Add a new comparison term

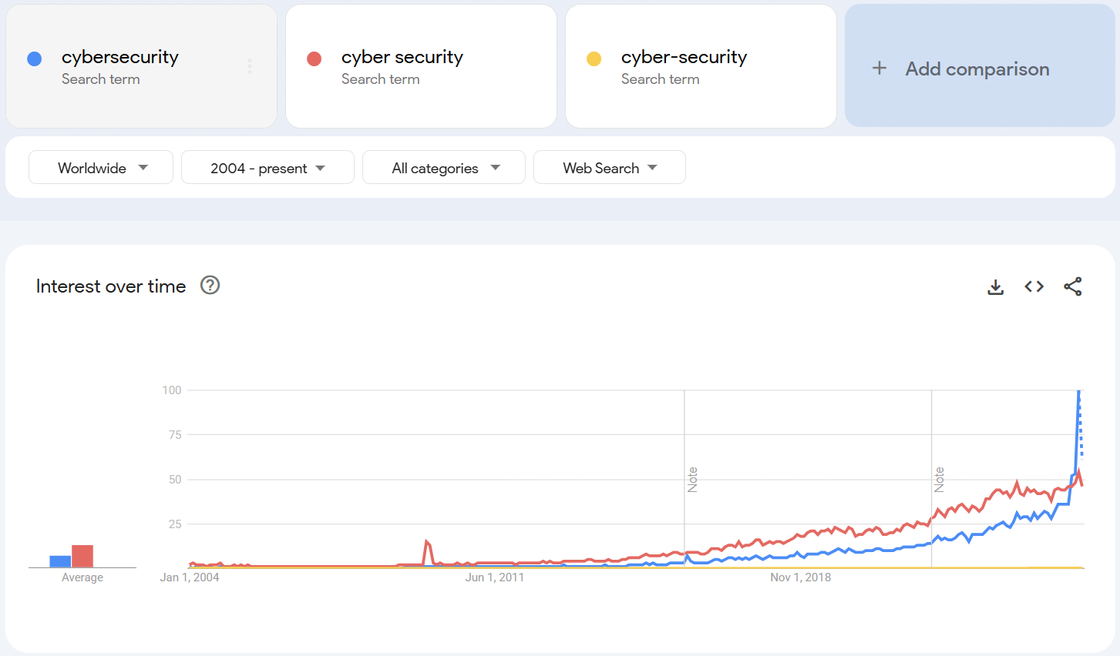(977, 69)
